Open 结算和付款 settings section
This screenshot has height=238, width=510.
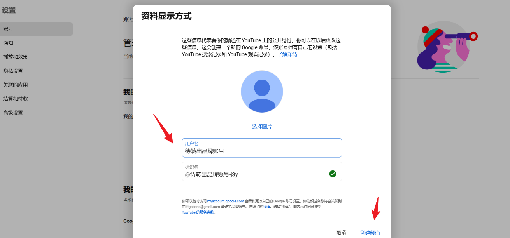tap(19, 98)
